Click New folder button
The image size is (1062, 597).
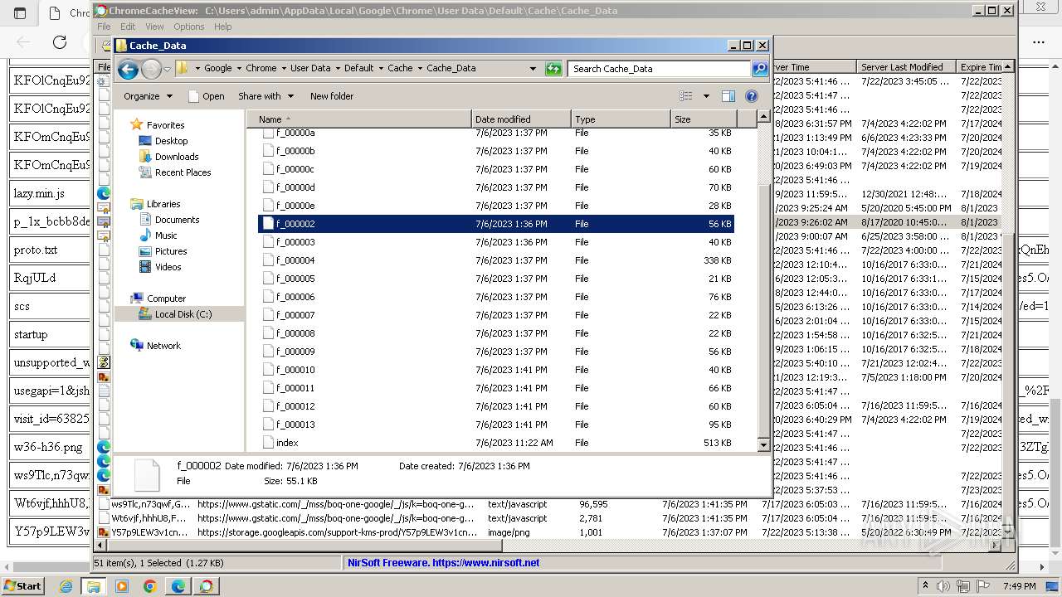tap(332, 96)
